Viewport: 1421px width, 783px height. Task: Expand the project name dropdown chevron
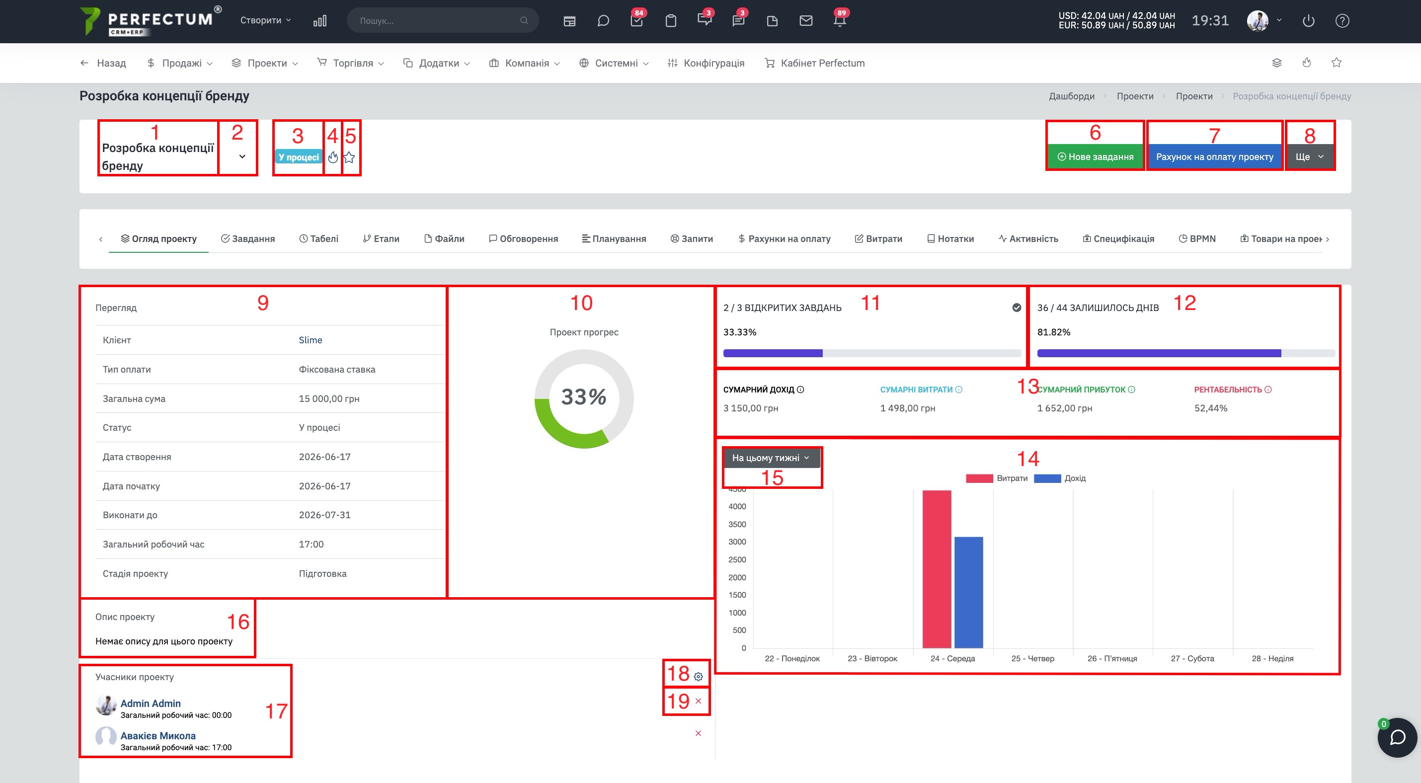[x=242, y=157]
